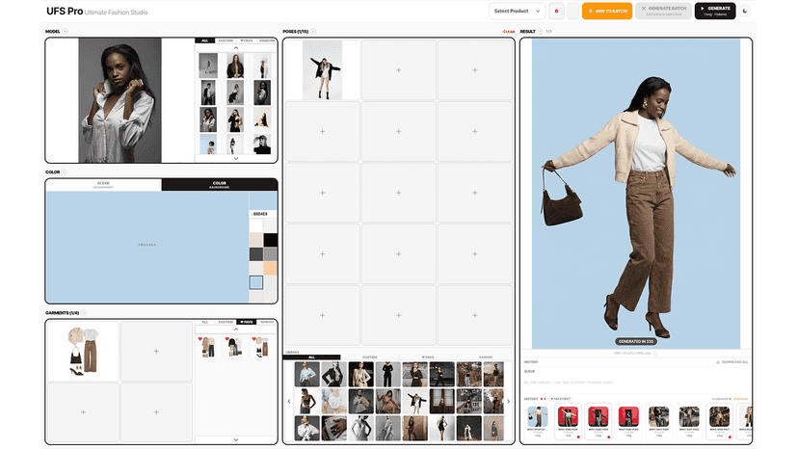The height and width of the screenshot is (449, 798).
Task: Open the Select Product dropdown
Action: (x=518, y=11)
